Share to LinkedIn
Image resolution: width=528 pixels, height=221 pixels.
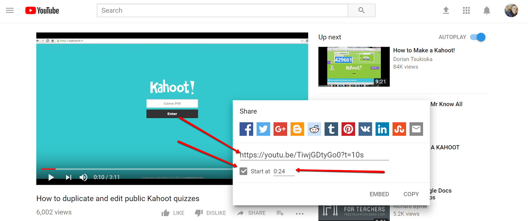click(x=382, y=129)
